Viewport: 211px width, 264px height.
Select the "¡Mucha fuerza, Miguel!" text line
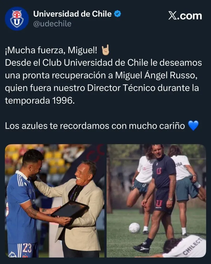pos(51,50)
